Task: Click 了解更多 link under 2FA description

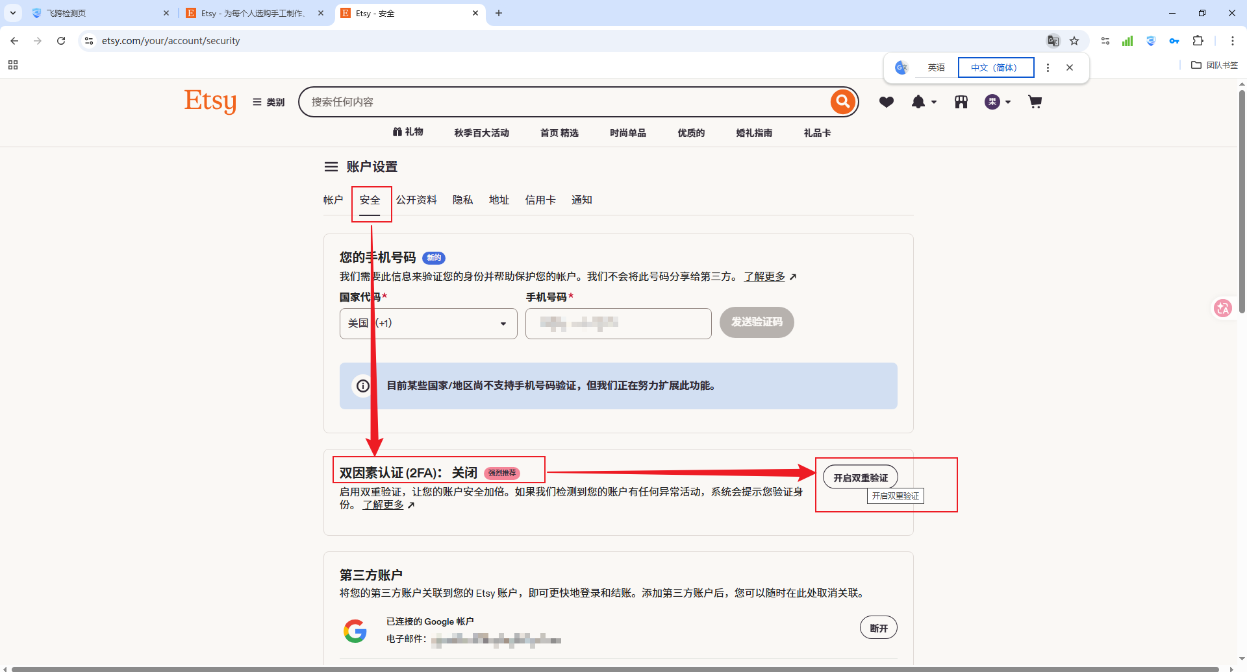Action: 383,505
